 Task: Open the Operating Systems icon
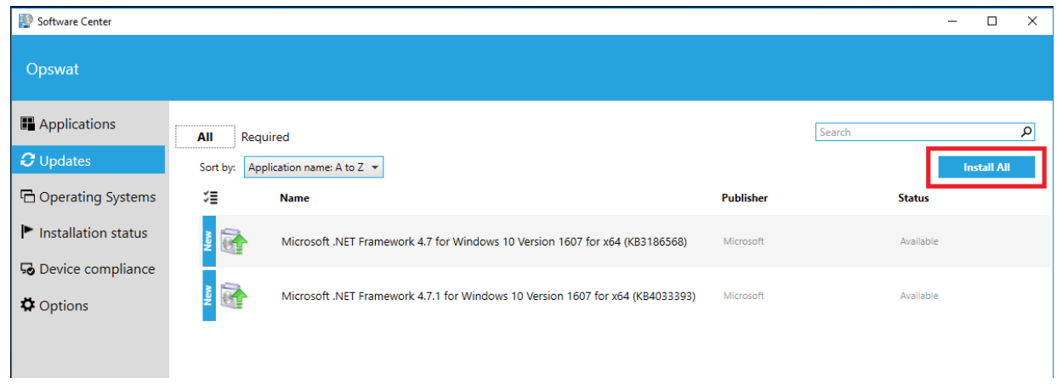click(x=28, y=197)
